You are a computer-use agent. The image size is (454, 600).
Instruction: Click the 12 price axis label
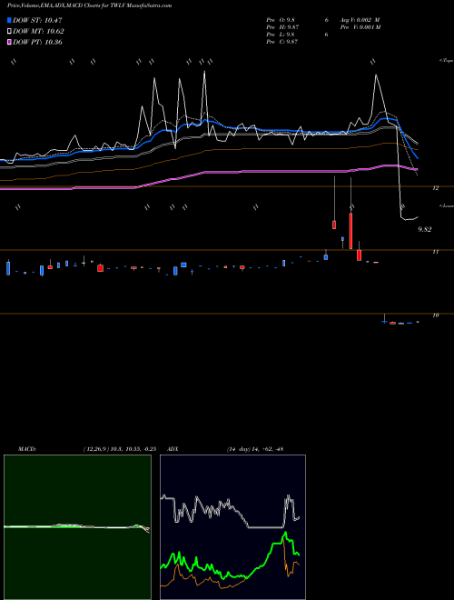tap(435, 188)
